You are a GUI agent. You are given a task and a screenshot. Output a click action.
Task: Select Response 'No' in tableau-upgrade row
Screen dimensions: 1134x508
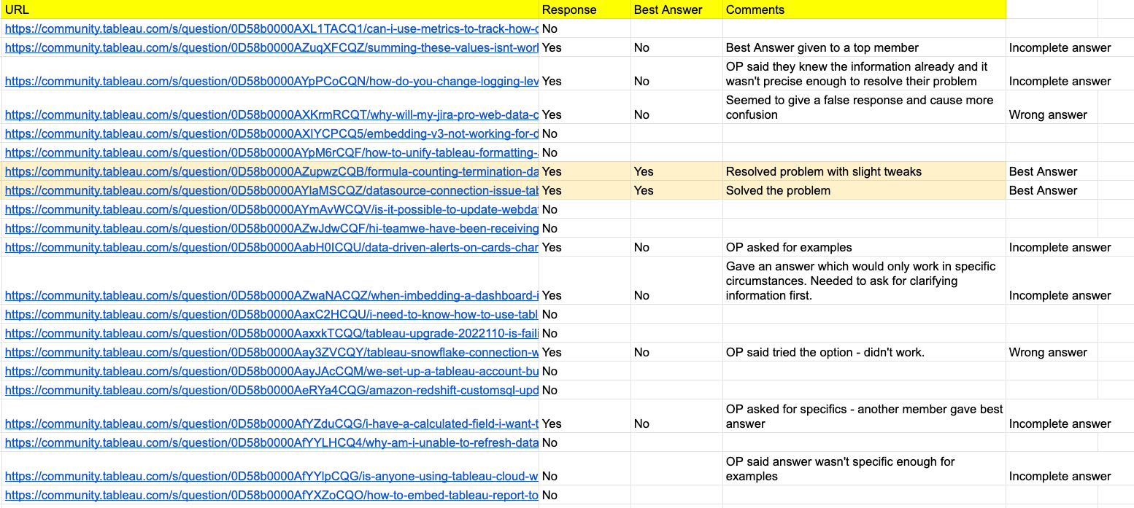[585, 333]
